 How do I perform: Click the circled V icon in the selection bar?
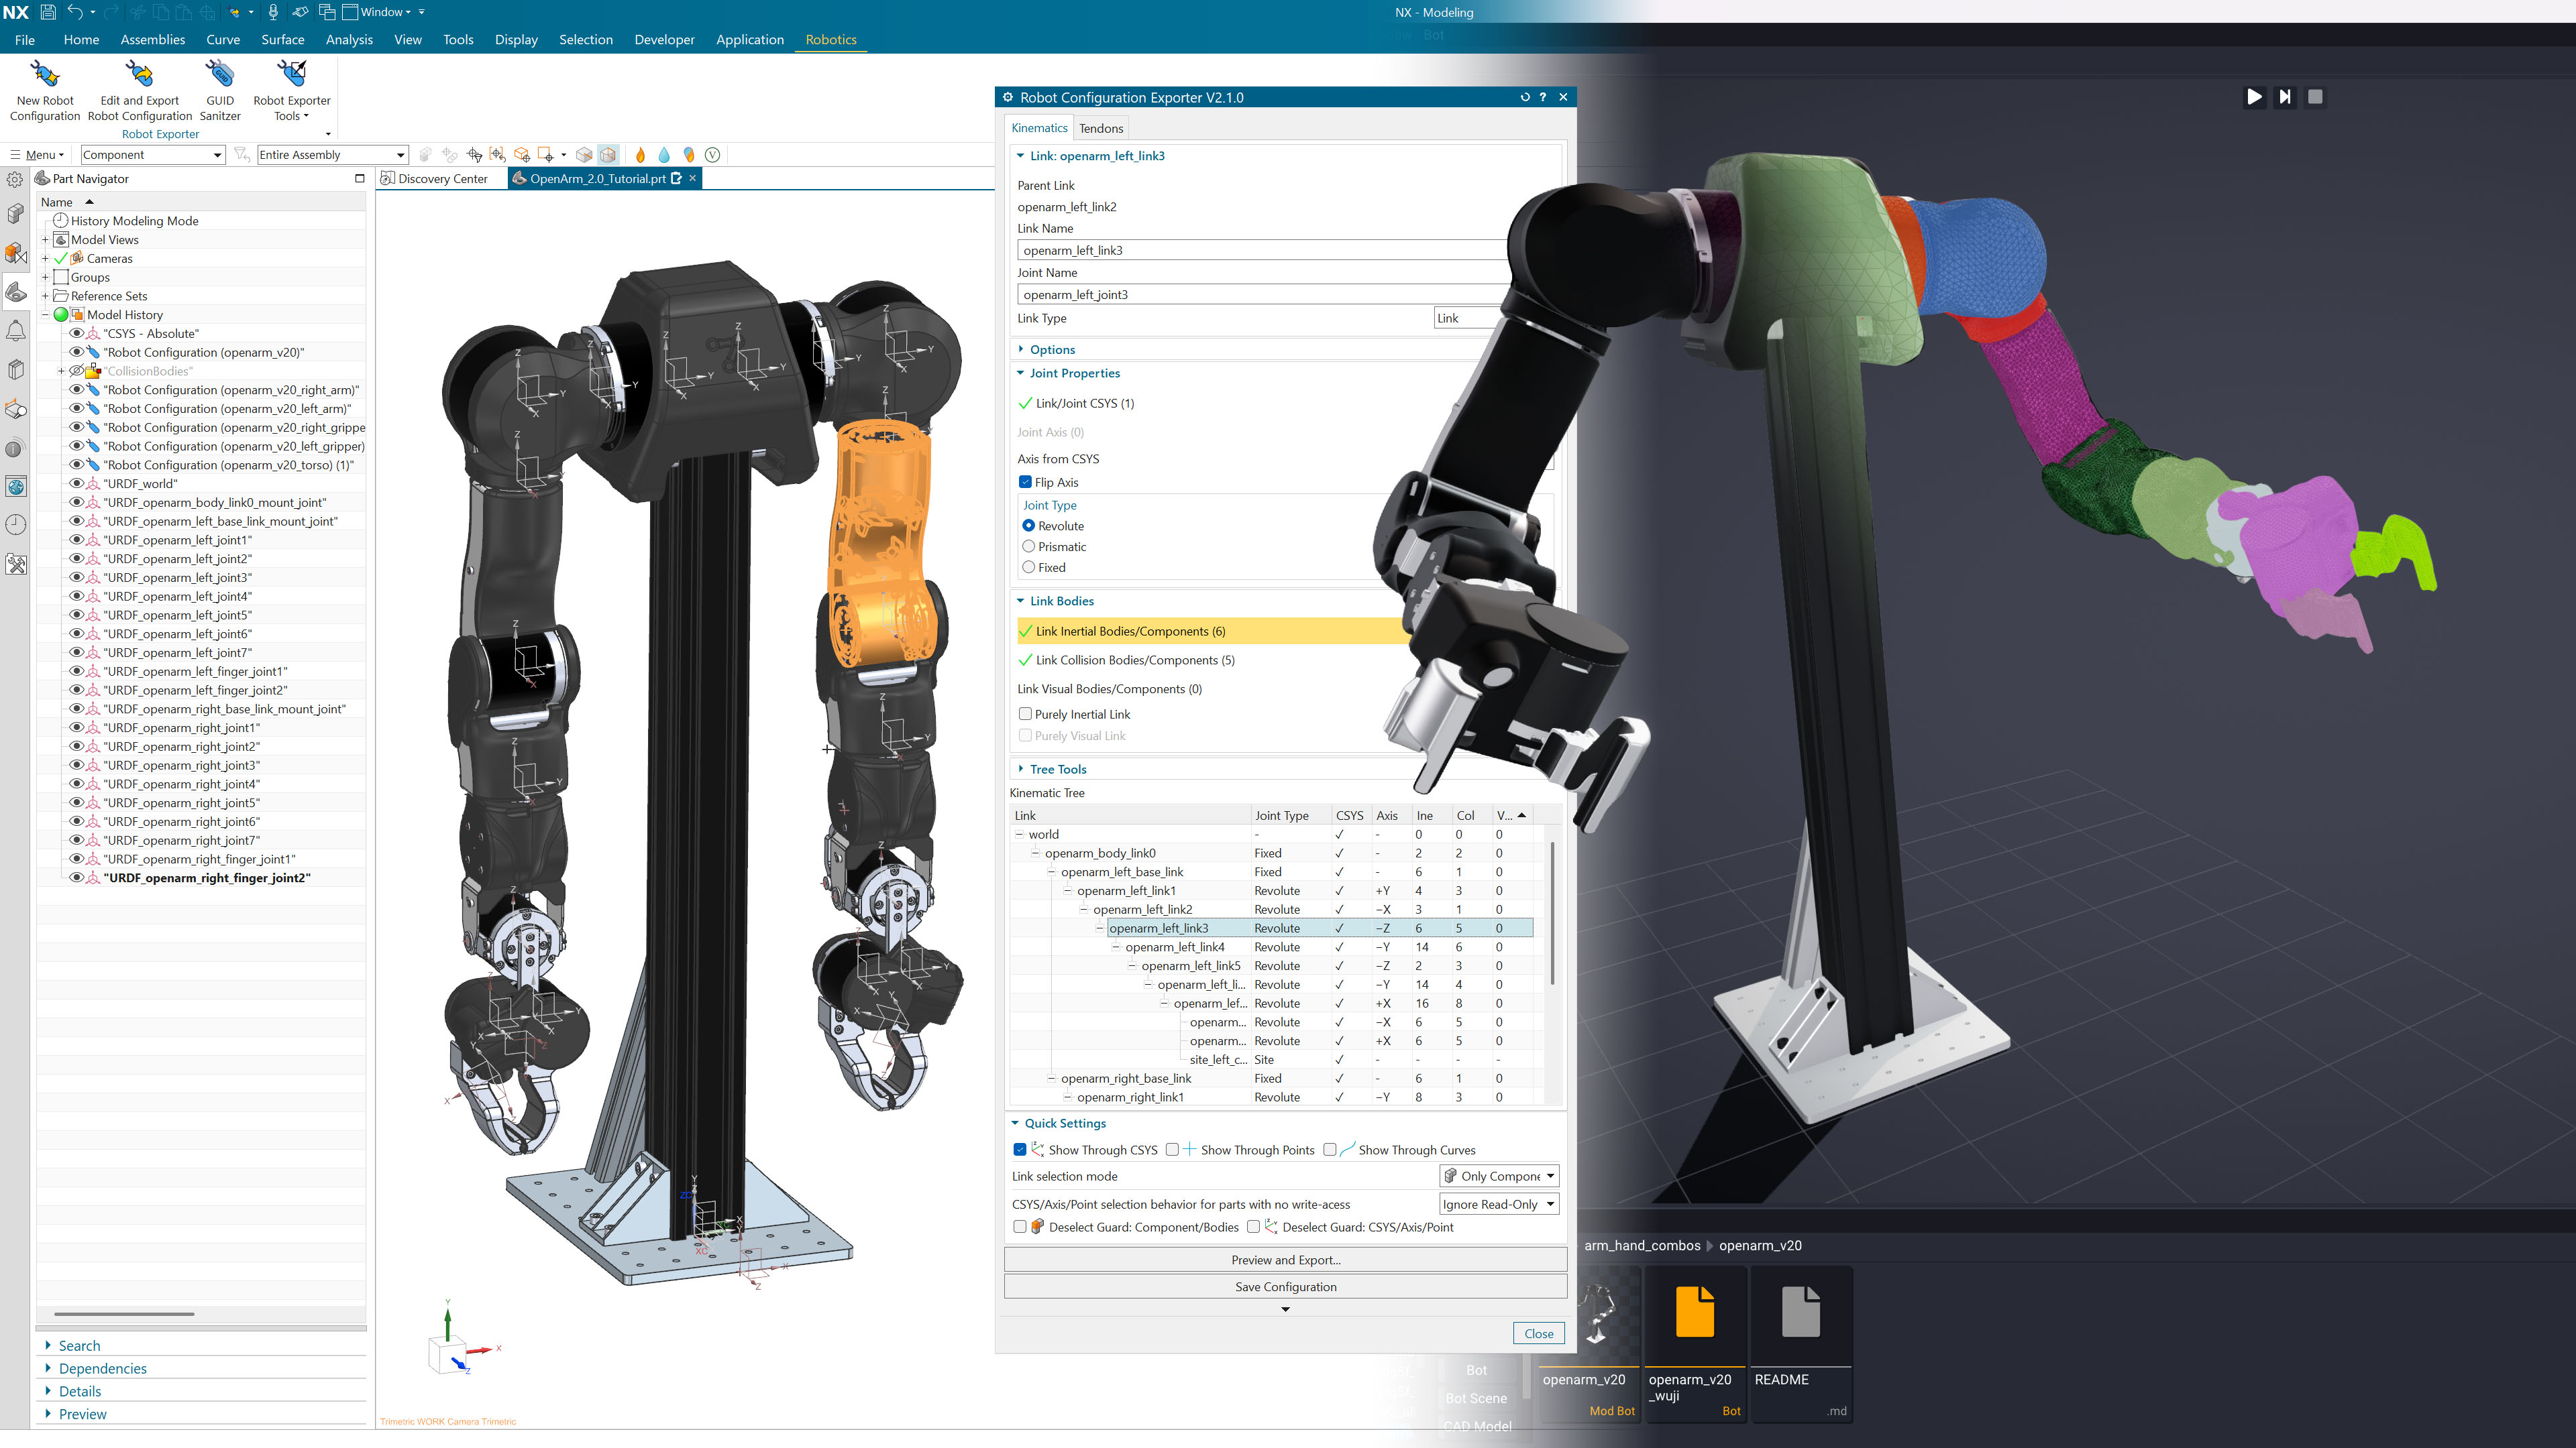pyautogui.click(x=713, y=155)
